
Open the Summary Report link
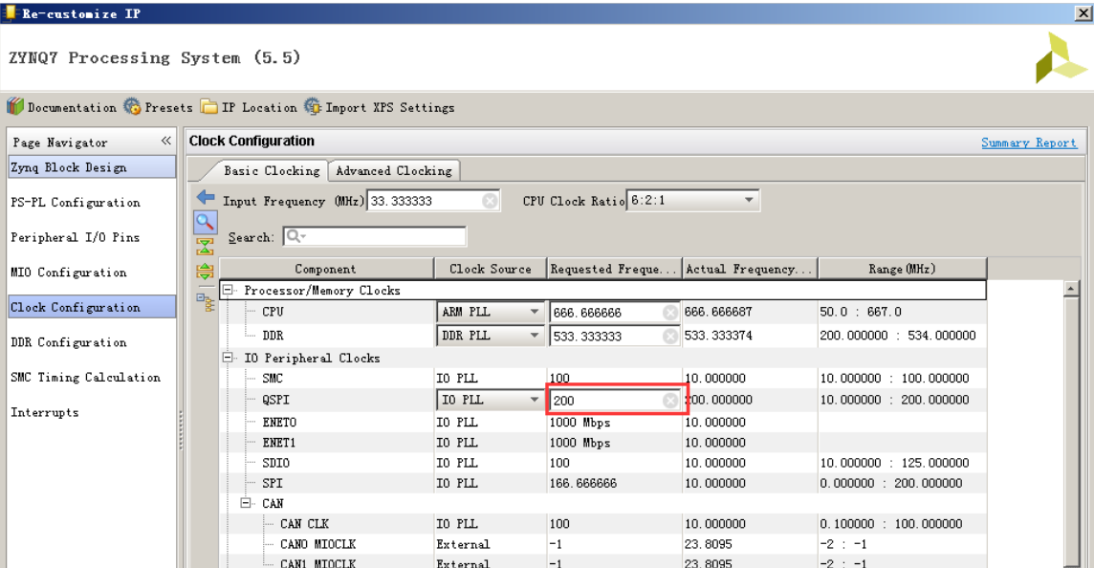[x=1028, y=142]
